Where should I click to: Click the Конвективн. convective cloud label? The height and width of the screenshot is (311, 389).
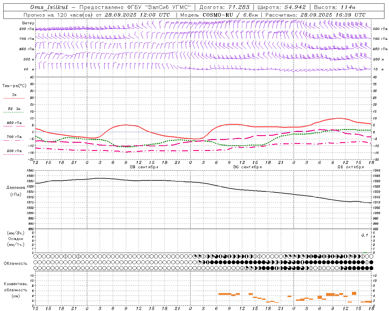pyautogui.click(x=15, y=284)
